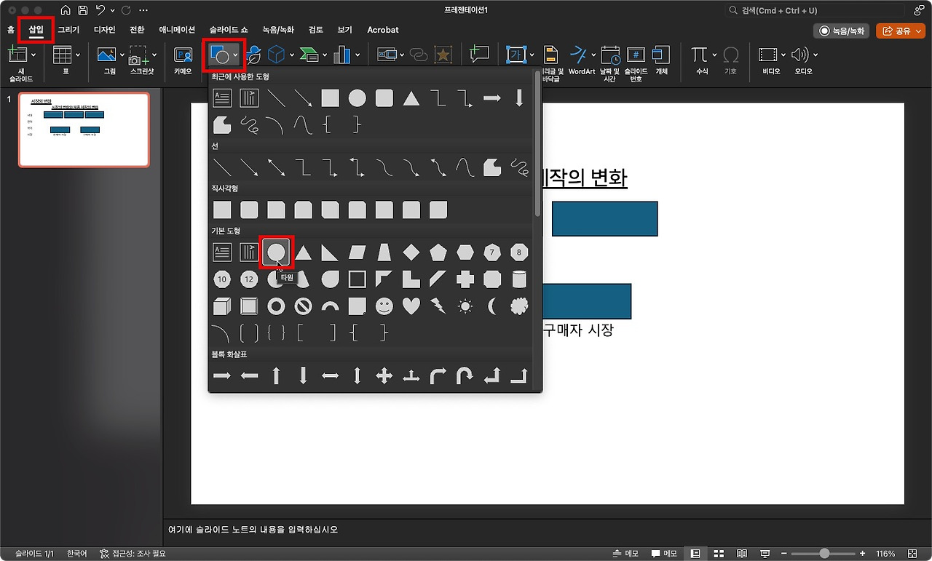Choose the parallelogram shape

pyautogui.click(x=357, y=252)
